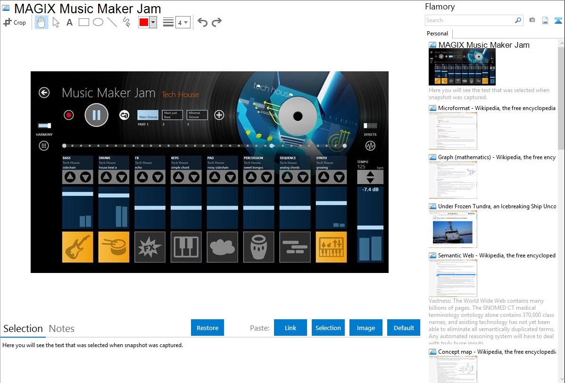565x383 pixels.
Task: Select the freehand scribble tool
Action: (x=126, y=22)
